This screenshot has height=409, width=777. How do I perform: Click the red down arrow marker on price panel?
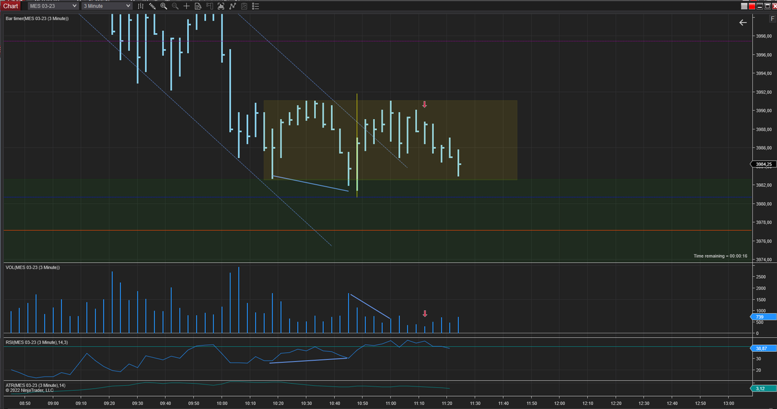(425, 104)
